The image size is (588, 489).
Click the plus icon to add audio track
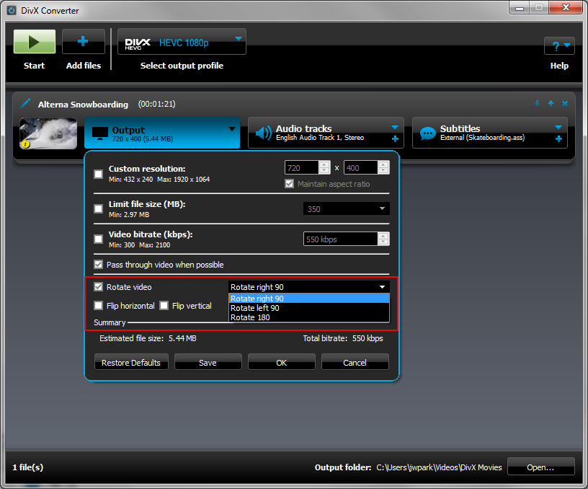[395, 138]
